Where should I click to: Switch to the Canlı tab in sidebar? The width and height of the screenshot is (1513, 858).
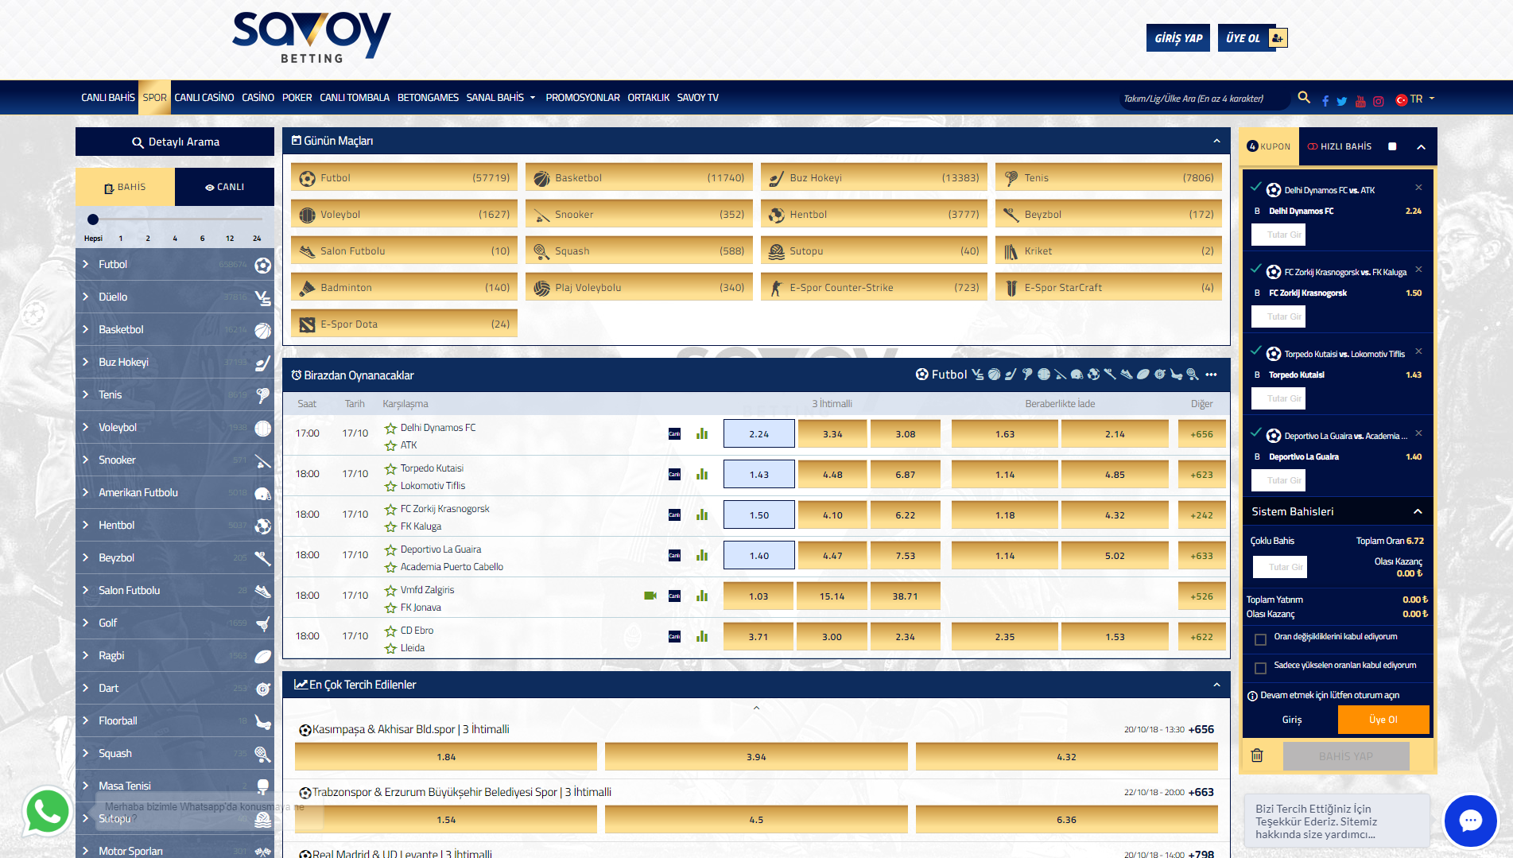pos(224,187)
